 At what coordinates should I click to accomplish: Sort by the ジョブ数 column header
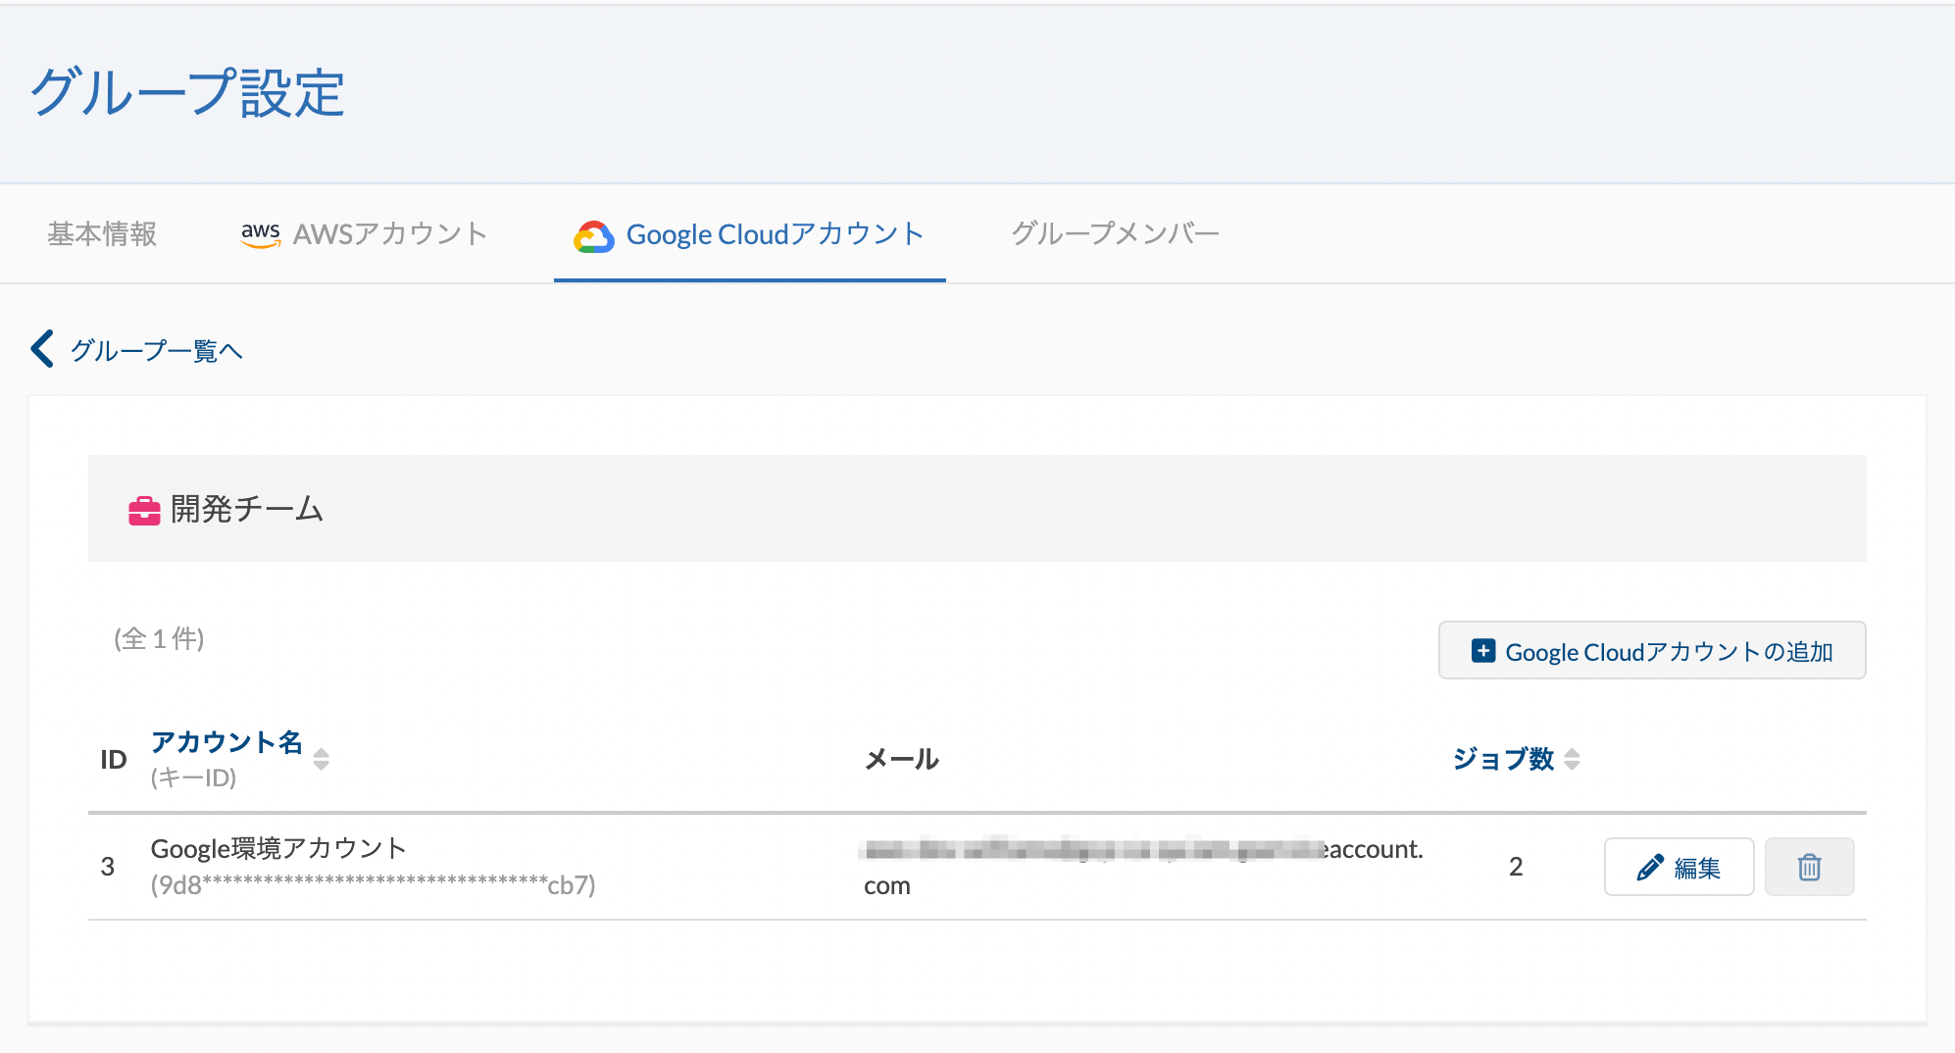coord(1502,759)
